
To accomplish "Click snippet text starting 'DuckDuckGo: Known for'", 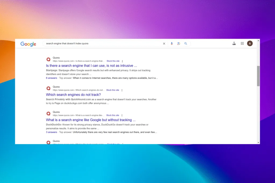I will (97, 126).
